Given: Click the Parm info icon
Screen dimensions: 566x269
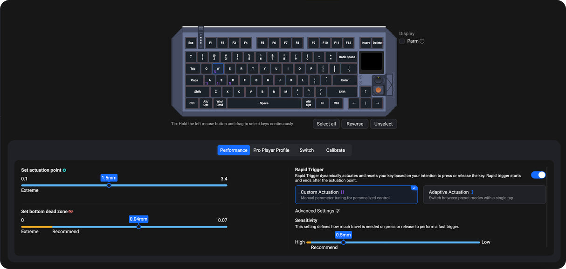Looking at the screenshot, I should pyautogui.click(x=422, y=41).
